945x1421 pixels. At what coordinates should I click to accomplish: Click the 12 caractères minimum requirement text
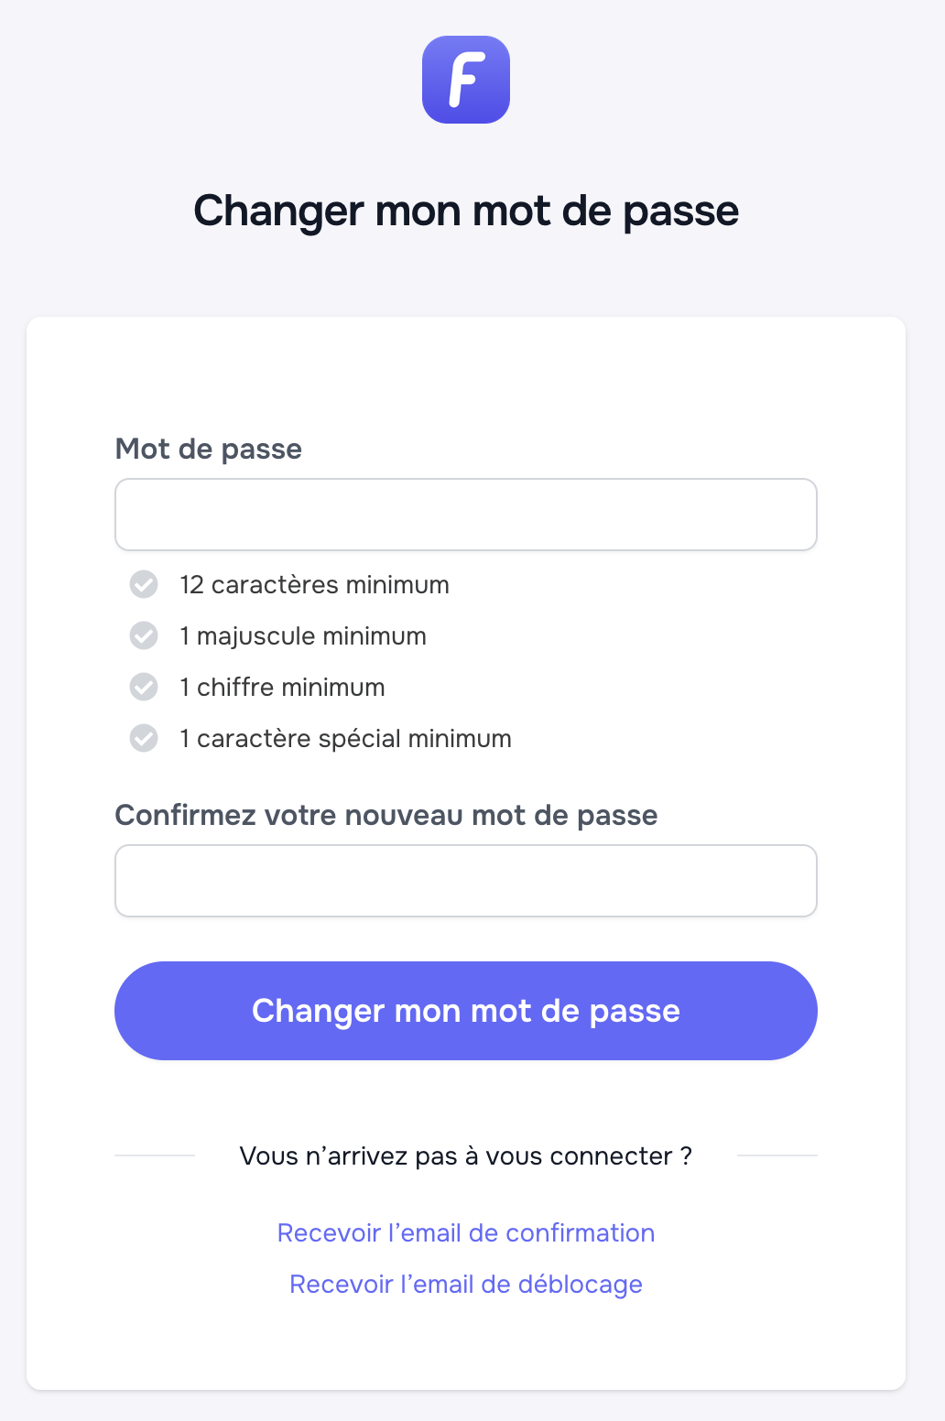pos(314,585)
